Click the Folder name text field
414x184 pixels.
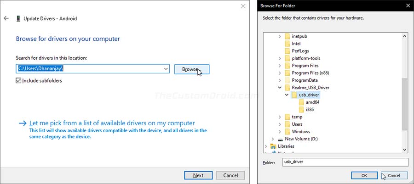coord(345,162)
